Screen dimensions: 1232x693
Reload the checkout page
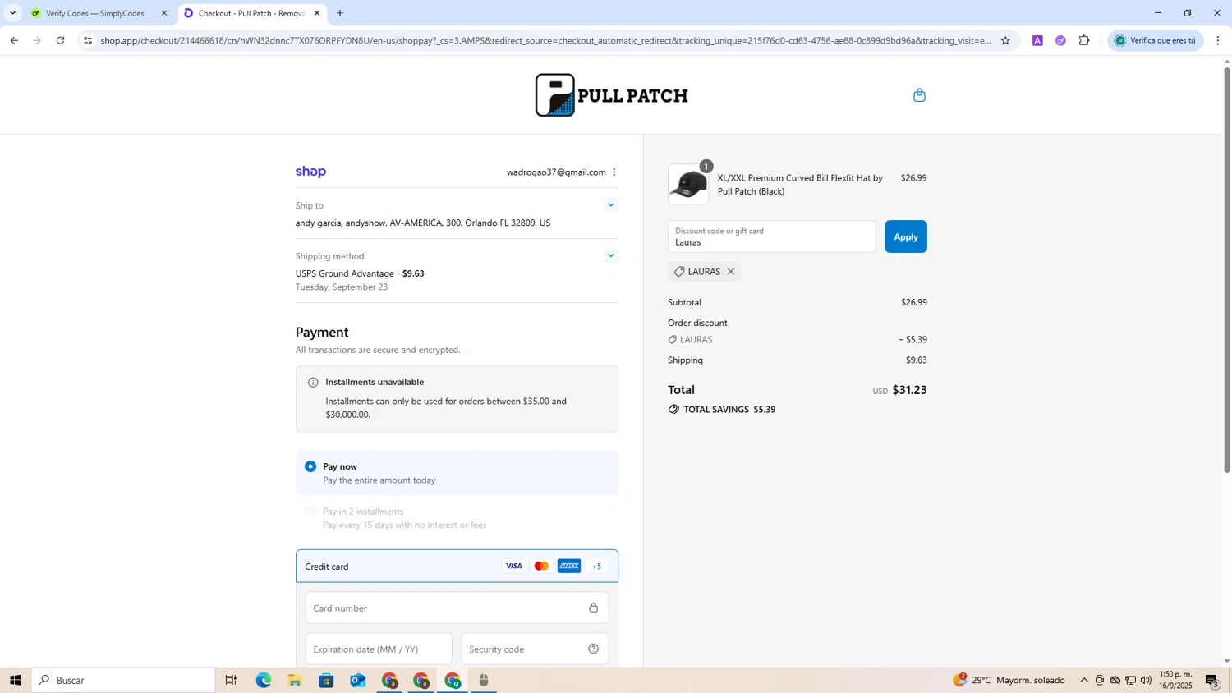(x=60, y=40)
